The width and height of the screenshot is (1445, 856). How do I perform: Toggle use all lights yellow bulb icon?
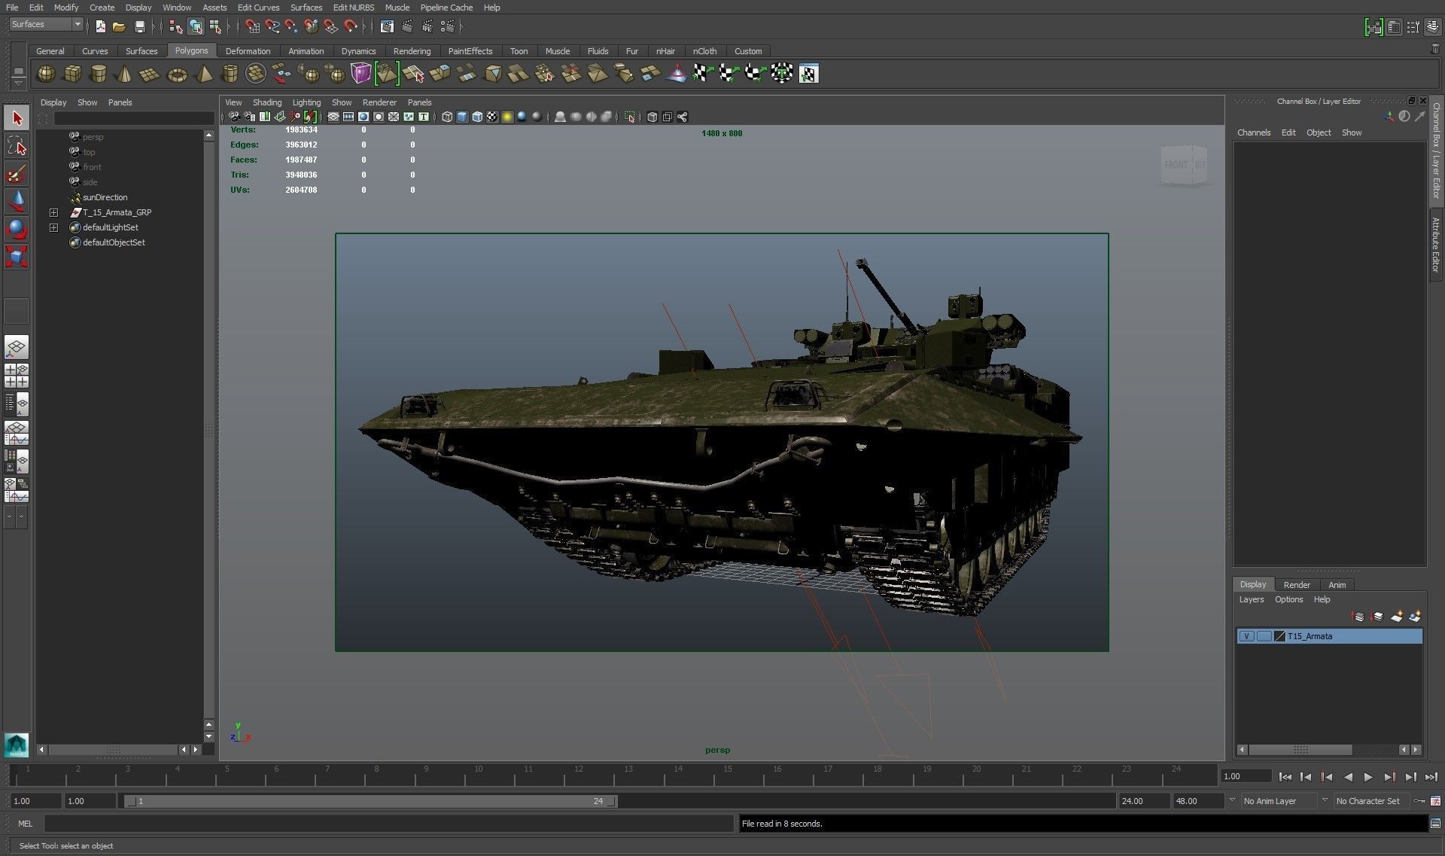(507, 117)
